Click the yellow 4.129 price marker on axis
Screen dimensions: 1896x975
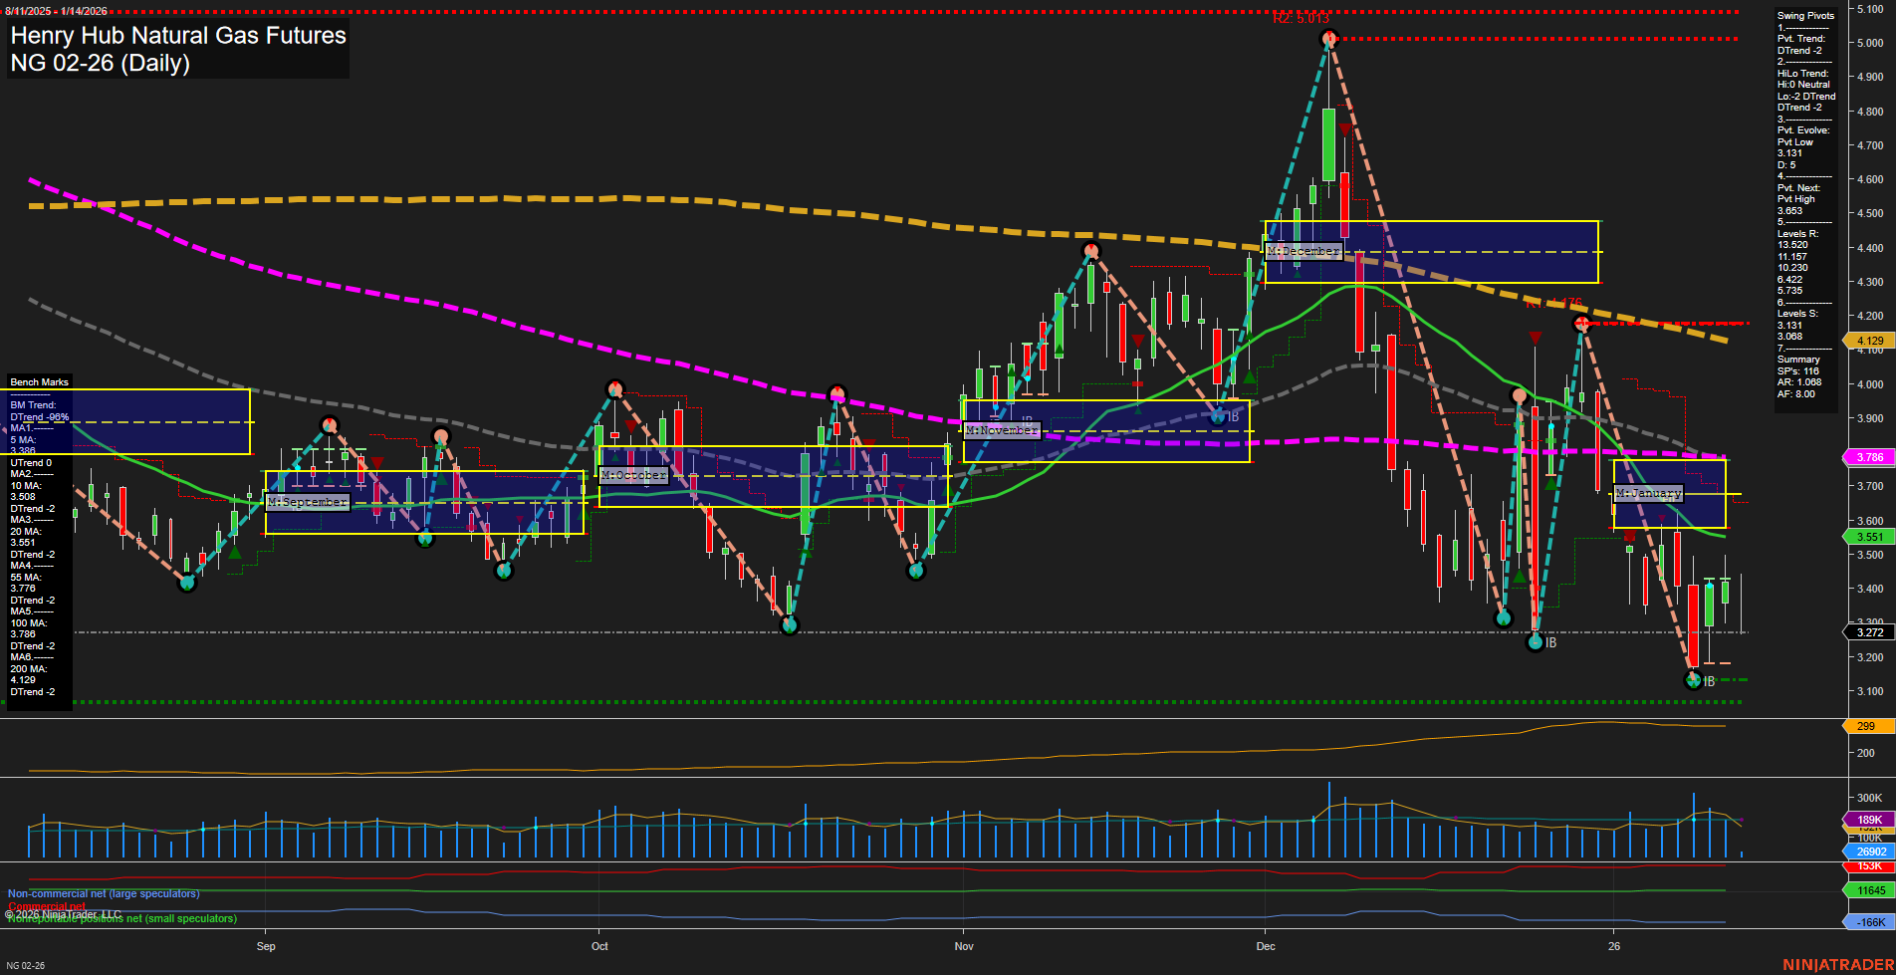[x=1868, y=340]
